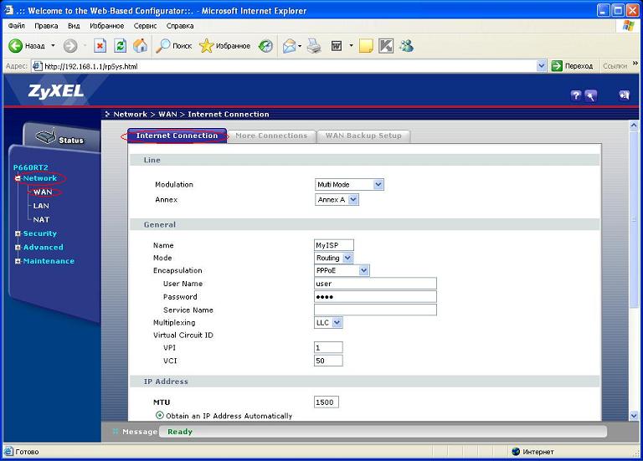Select WAN in the sidebar

point(43,192)
